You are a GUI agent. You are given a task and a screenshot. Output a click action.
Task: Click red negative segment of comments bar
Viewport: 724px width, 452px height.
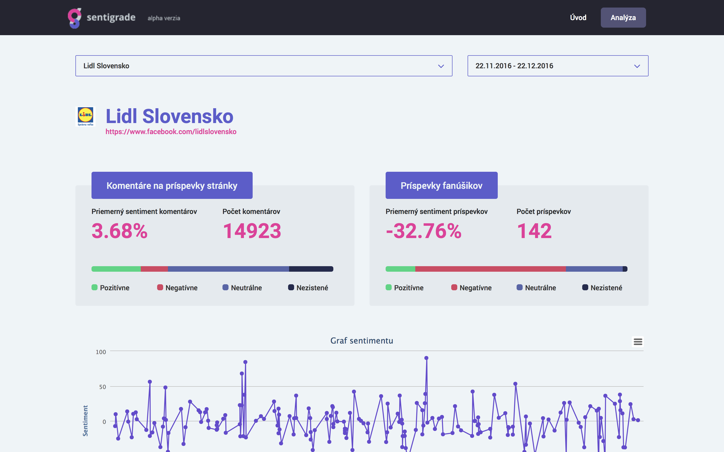(154, 269)
